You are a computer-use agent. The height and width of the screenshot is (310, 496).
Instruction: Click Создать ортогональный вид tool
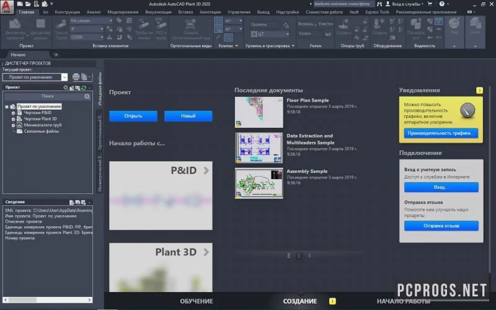tap(191, 29)
